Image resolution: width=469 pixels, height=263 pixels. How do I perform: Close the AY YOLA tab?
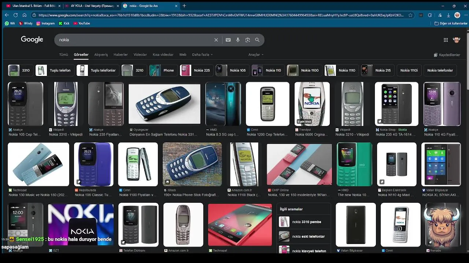click(x=118, y=6)
